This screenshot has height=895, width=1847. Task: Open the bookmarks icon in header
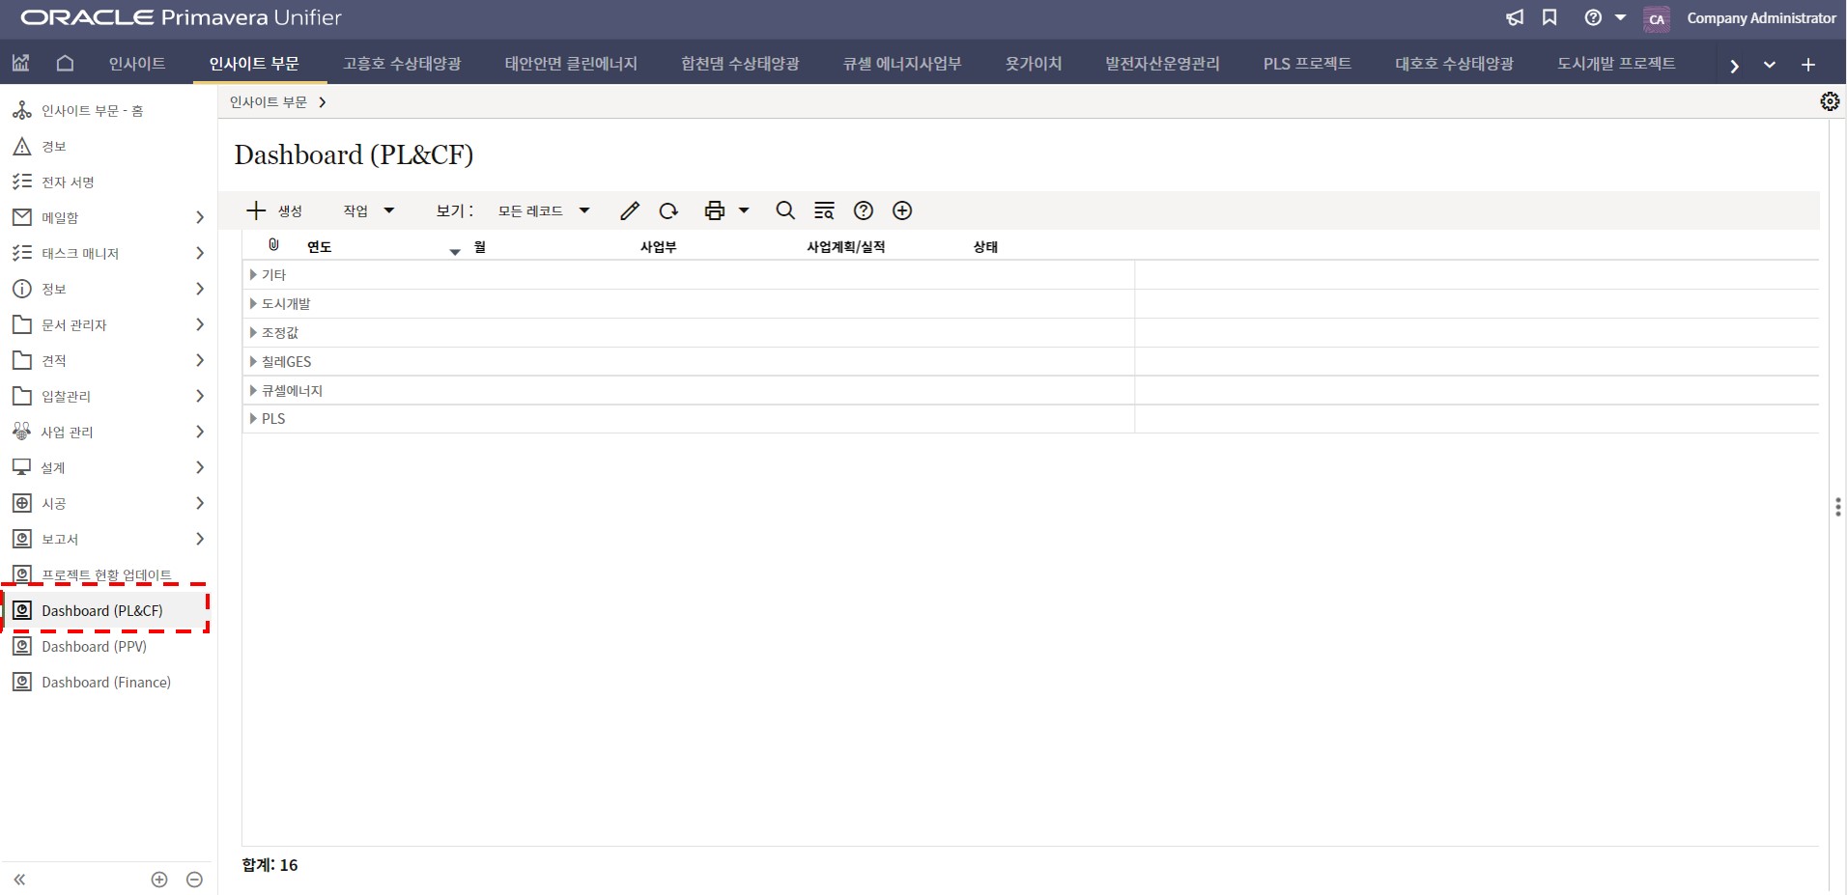click(1549, 17)
